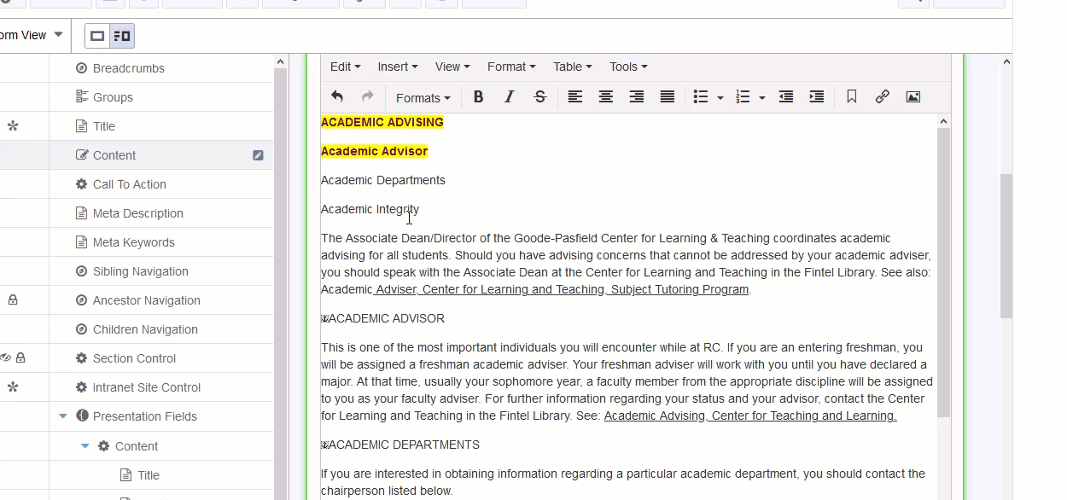Click the Academic Integrity line
Image resolution: width=1067 pixels, height=500 pixels.
pyautogui.click(x=370, y=209)
